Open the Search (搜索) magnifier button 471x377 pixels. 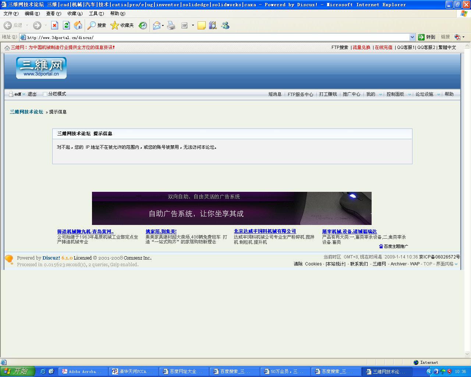(x=96, y=25)
